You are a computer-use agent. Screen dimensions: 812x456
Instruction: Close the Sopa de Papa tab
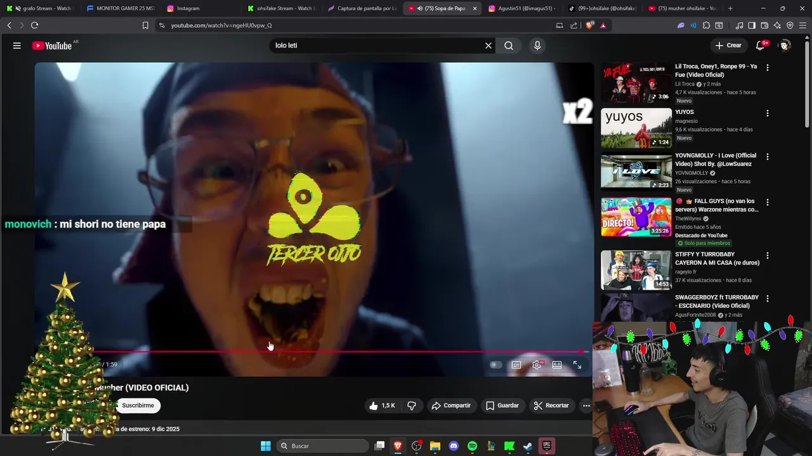(475, 8)
